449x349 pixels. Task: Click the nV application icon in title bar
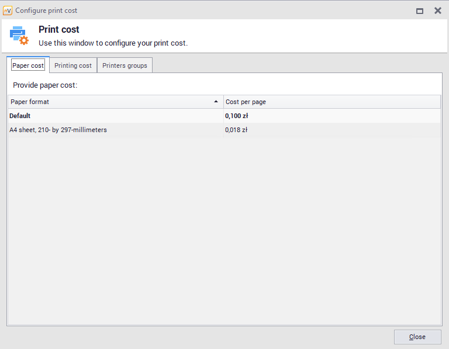point(8,11)
